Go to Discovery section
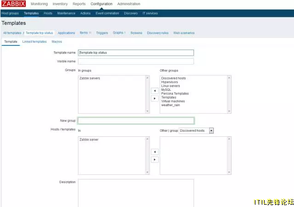 (131, 13)
